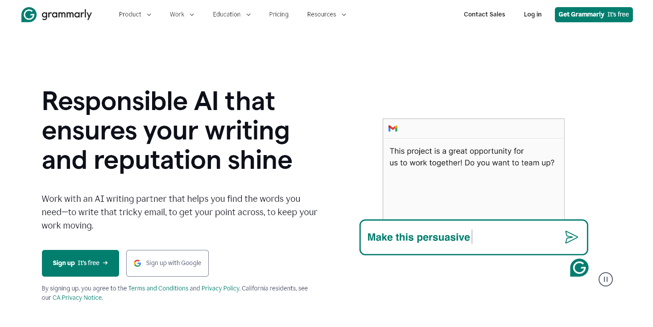653x327 pixels.
Task: Select Pricing from the navigation bar
Action: click(x=278, y=14)
